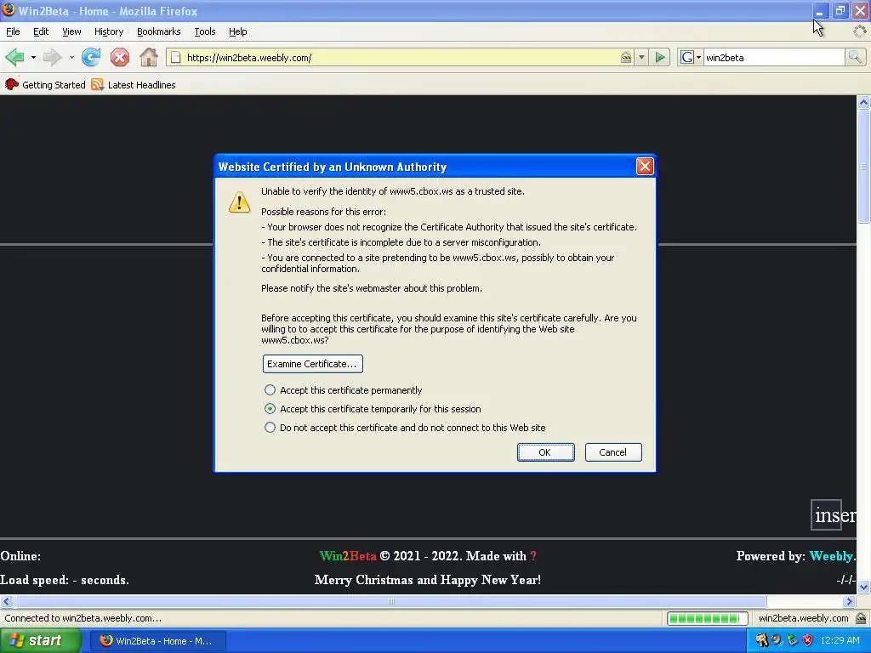The width and height of the screenshot is (871, 653).
Task: Click the Firefox taskbar button
Action: [157, 641]
